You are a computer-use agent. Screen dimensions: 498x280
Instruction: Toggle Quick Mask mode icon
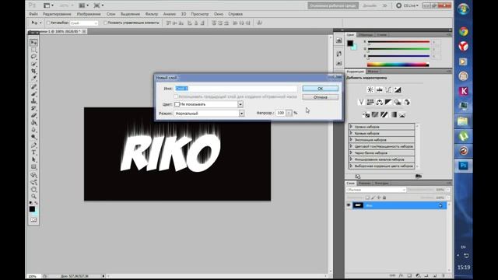(33, 219)
